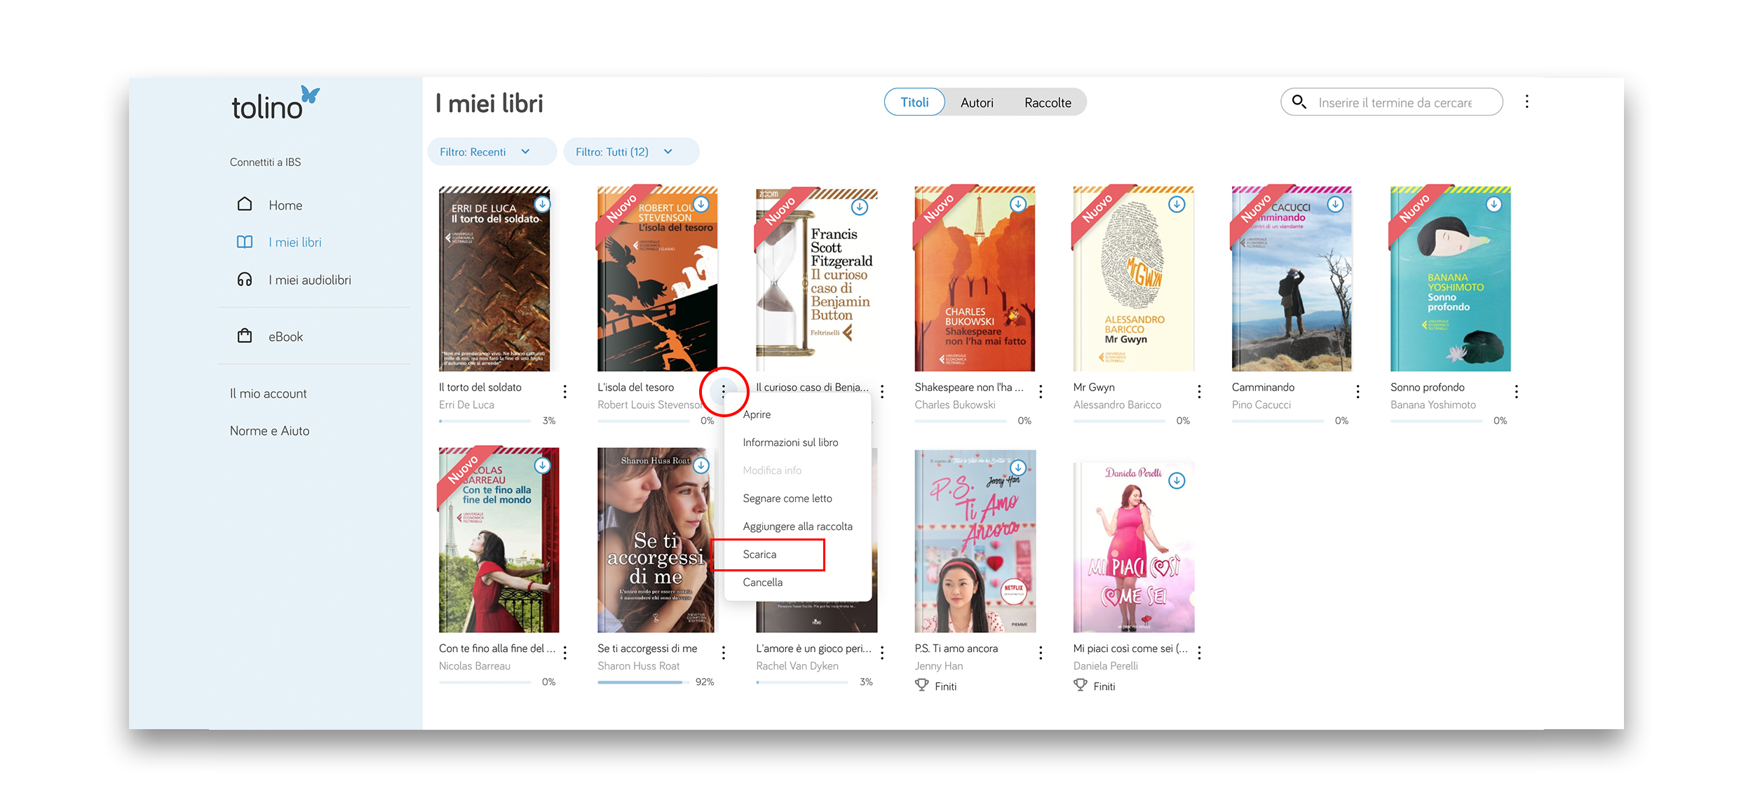Open three-dot menu for P.S. Ti amo ancora

point(1040,653)
